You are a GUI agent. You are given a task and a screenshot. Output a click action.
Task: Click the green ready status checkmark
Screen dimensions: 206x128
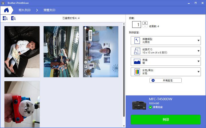point(150,107)
